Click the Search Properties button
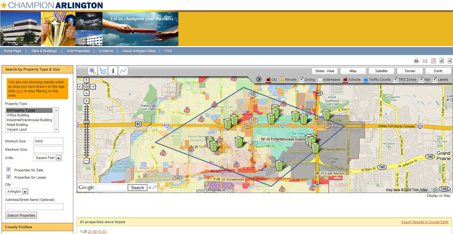This screenshot has width=453, height=234. coord(21,215)
